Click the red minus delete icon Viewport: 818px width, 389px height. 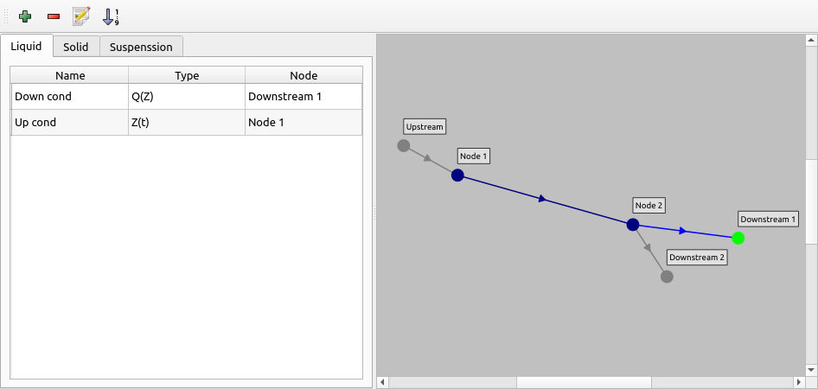tap(54, 16)
